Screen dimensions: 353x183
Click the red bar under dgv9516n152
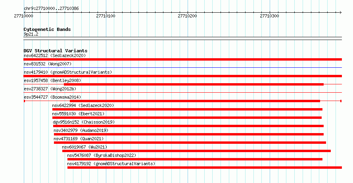pos(188,126)
